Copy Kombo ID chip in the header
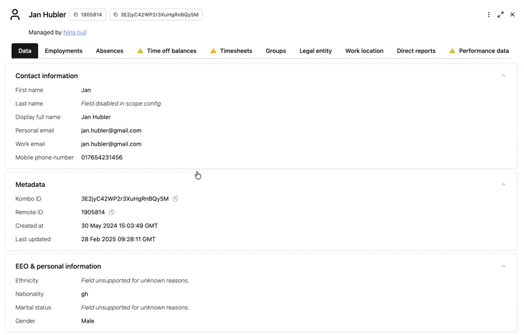The width and height of the screenshot is (524, 335). point(156,14)
